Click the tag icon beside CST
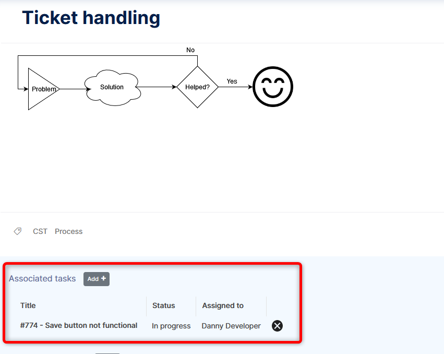The width and height of the screenshot is (444, 354). click(18, 231)
